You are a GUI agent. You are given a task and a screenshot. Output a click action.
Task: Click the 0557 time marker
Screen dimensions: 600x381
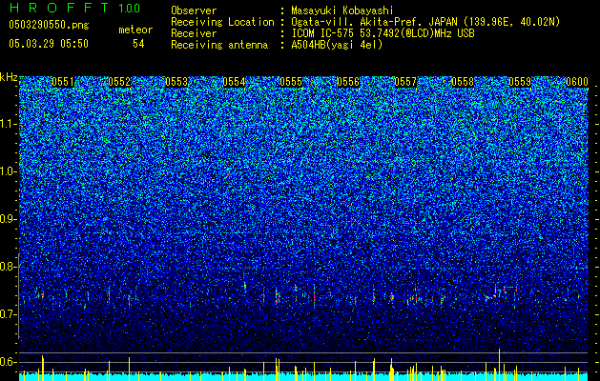pyautogui.click(x=405, y=82)
